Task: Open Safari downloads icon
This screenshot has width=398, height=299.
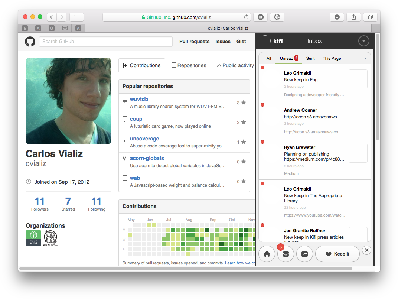Action: 337,17
